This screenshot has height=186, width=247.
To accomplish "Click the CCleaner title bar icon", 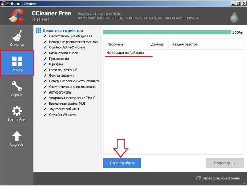I will click(3, 3).
